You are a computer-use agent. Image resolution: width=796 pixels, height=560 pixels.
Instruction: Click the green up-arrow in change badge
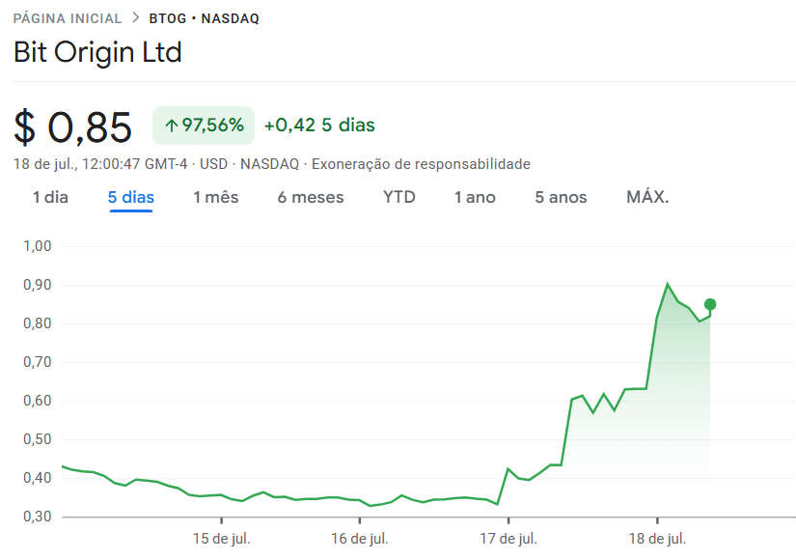click(x=171, y=126)
